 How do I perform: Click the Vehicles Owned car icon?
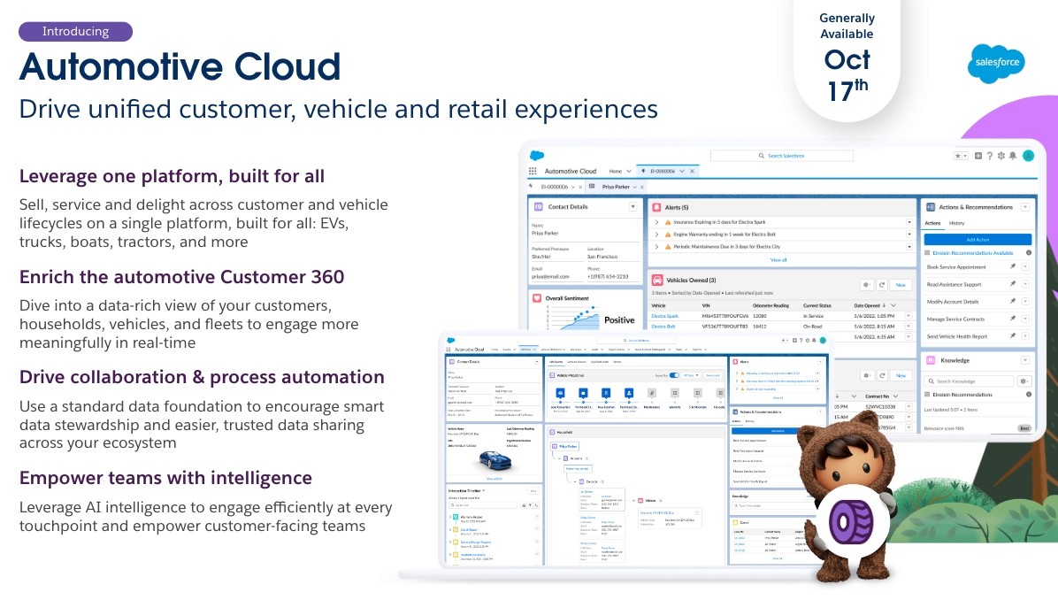tap(656, 281)
